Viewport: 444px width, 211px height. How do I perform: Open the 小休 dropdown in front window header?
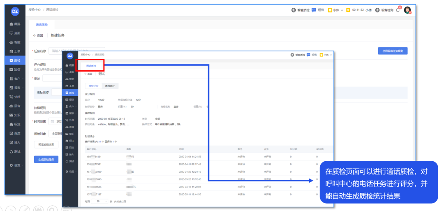[326, 55]
